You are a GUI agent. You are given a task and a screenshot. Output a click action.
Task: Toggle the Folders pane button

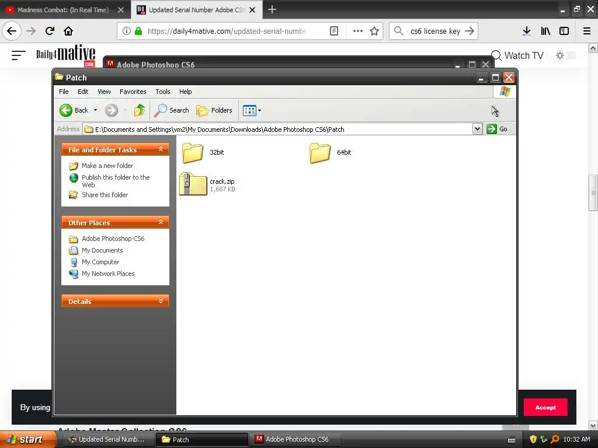click(214, 110)
